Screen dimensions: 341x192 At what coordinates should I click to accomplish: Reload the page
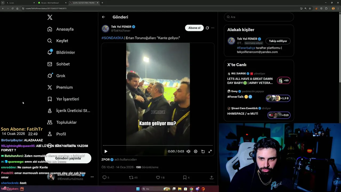[x=13, y=9]
